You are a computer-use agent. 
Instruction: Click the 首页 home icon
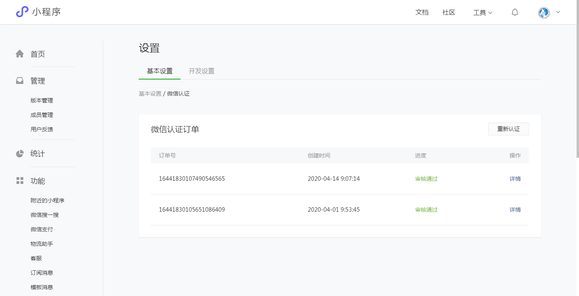20,54
